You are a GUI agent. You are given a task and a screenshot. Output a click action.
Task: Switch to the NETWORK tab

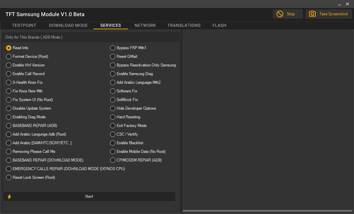point(145,25)
